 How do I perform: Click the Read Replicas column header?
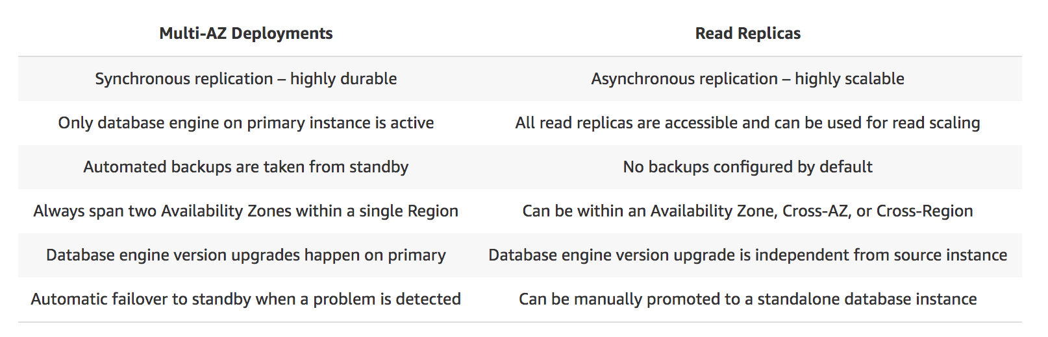coord(747,34)
